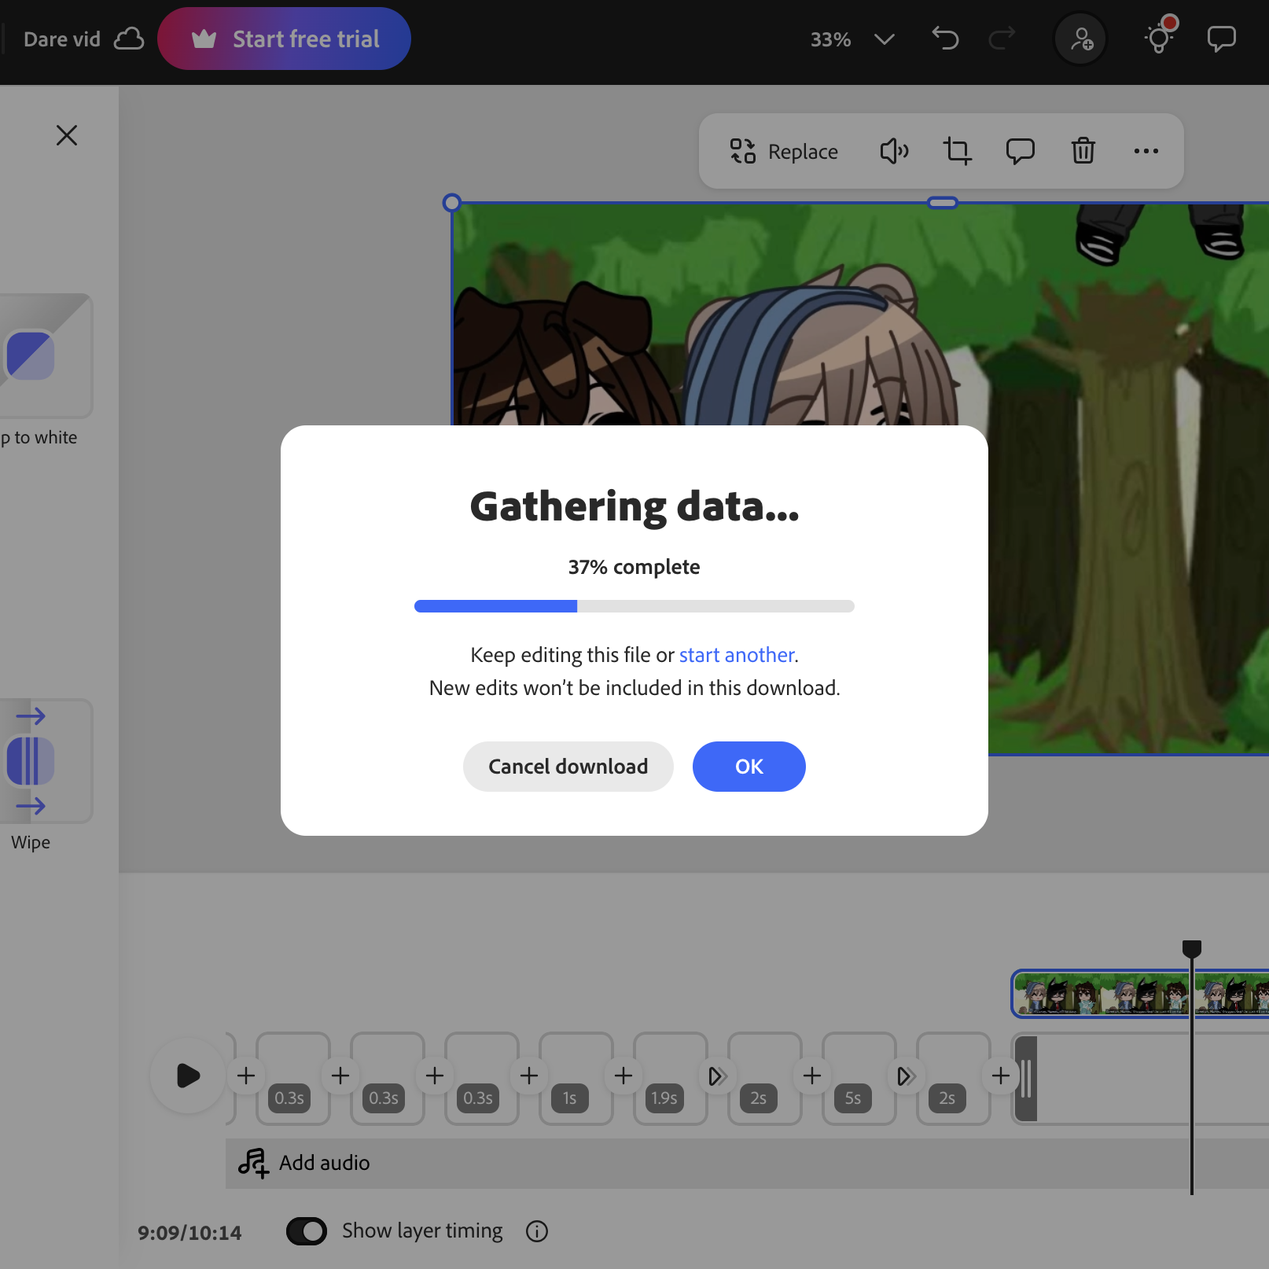This screenshot has width=1269, height=1269.
Task: Open the invite collaborators icon
Action: (1081, 39)
